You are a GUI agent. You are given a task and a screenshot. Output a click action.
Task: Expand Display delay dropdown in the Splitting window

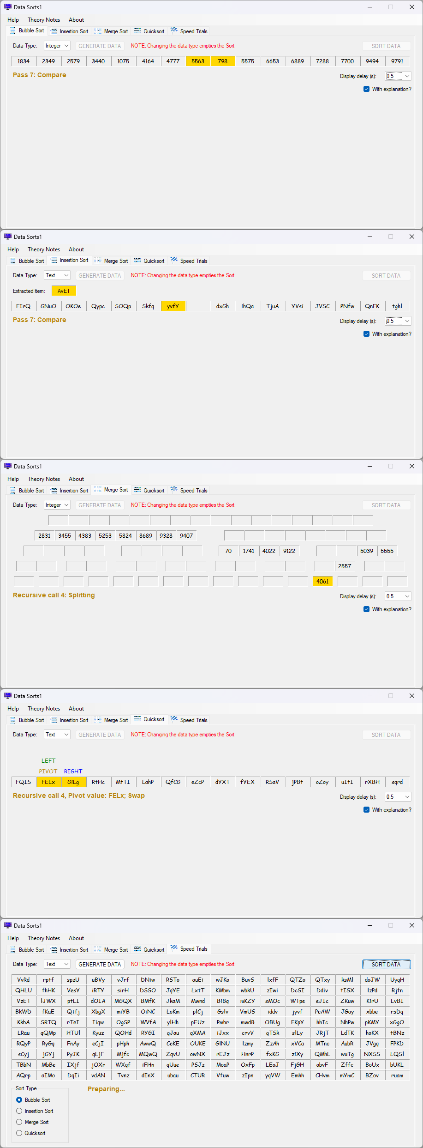coord(398,596)
